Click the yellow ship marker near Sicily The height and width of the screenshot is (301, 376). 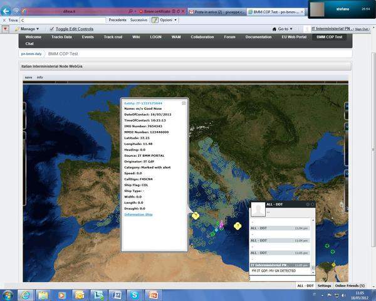point(196,216)
